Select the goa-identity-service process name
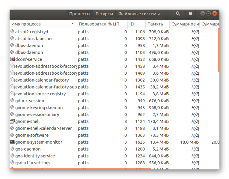Image resolution: width=229 pixels, height=179 pixels. click(35, 156)
